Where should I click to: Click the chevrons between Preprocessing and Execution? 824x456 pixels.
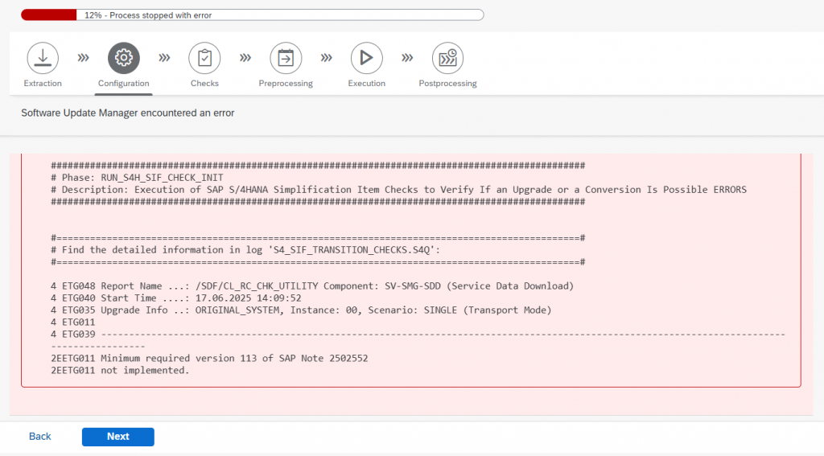point(327,58)
